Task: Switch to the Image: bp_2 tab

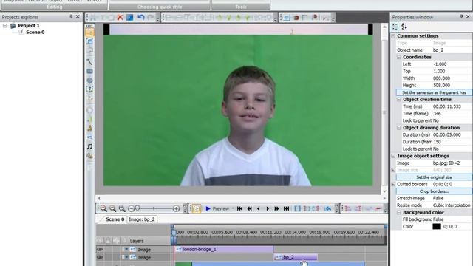Action: point(142,219)
